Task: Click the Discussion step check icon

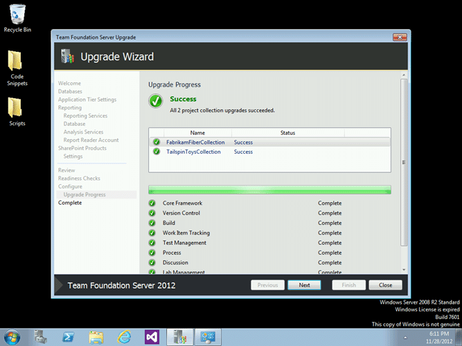Action: [152, 262]
